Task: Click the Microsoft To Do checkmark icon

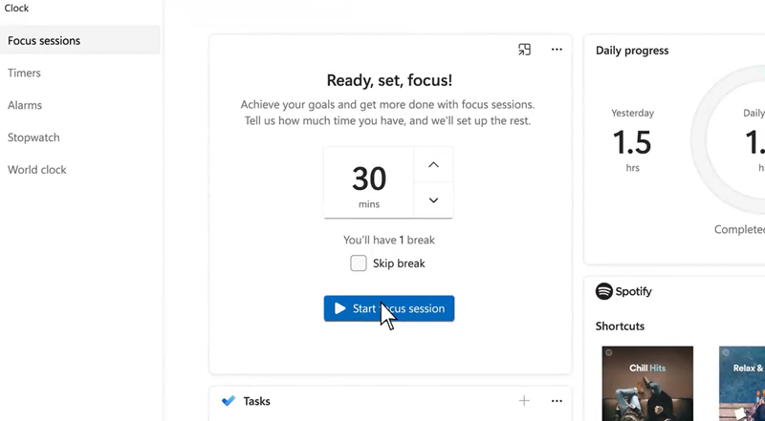Action: coord(229,401)
